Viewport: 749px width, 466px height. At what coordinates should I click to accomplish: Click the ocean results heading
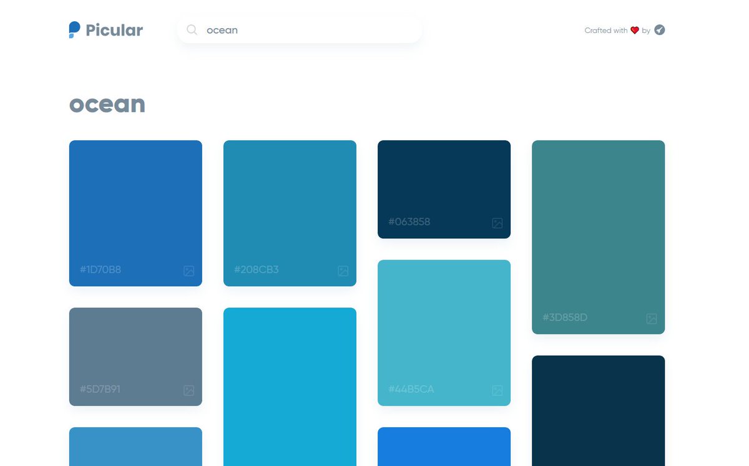(107, 104)
